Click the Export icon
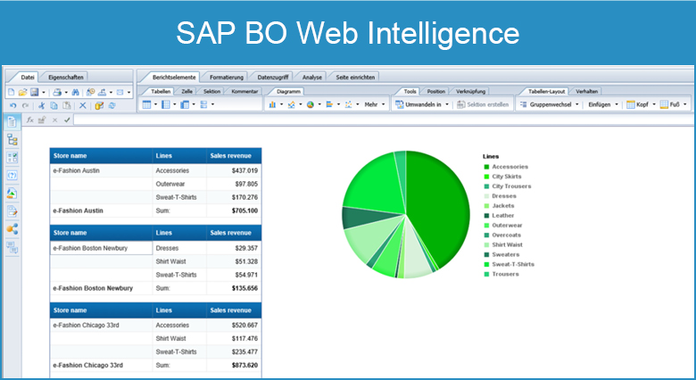 pyautogui.click(x=102, y=93)
